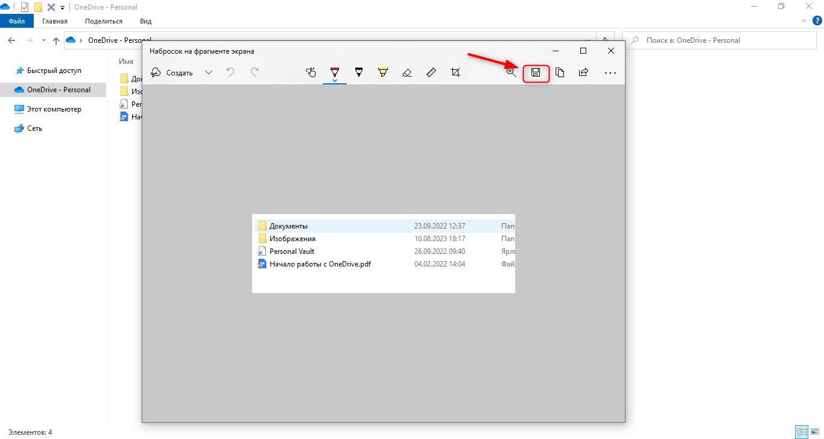This screenshot has width=824, height=439.
Task: Share the snip
Action: pyautogui.click(x=583, y=72)
